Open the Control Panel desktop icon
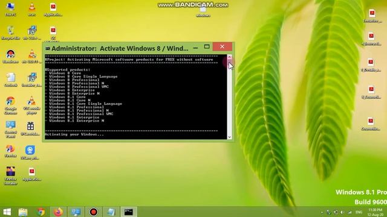Image resolution: width=387 pixels, height=217 pixels. 10,129
